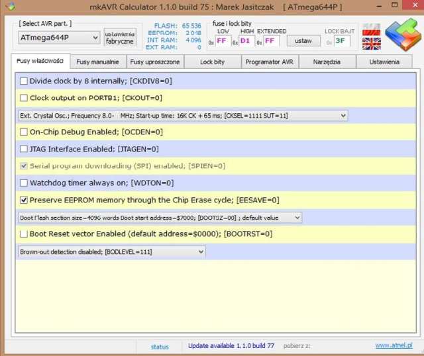This screenshot has width=424, height=356.
Task: Switch language with the UK flag icon
Action: [371, 43]
